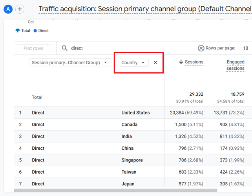
Task: Open the Rows per page selector
Action: click(x=245, y=48)
